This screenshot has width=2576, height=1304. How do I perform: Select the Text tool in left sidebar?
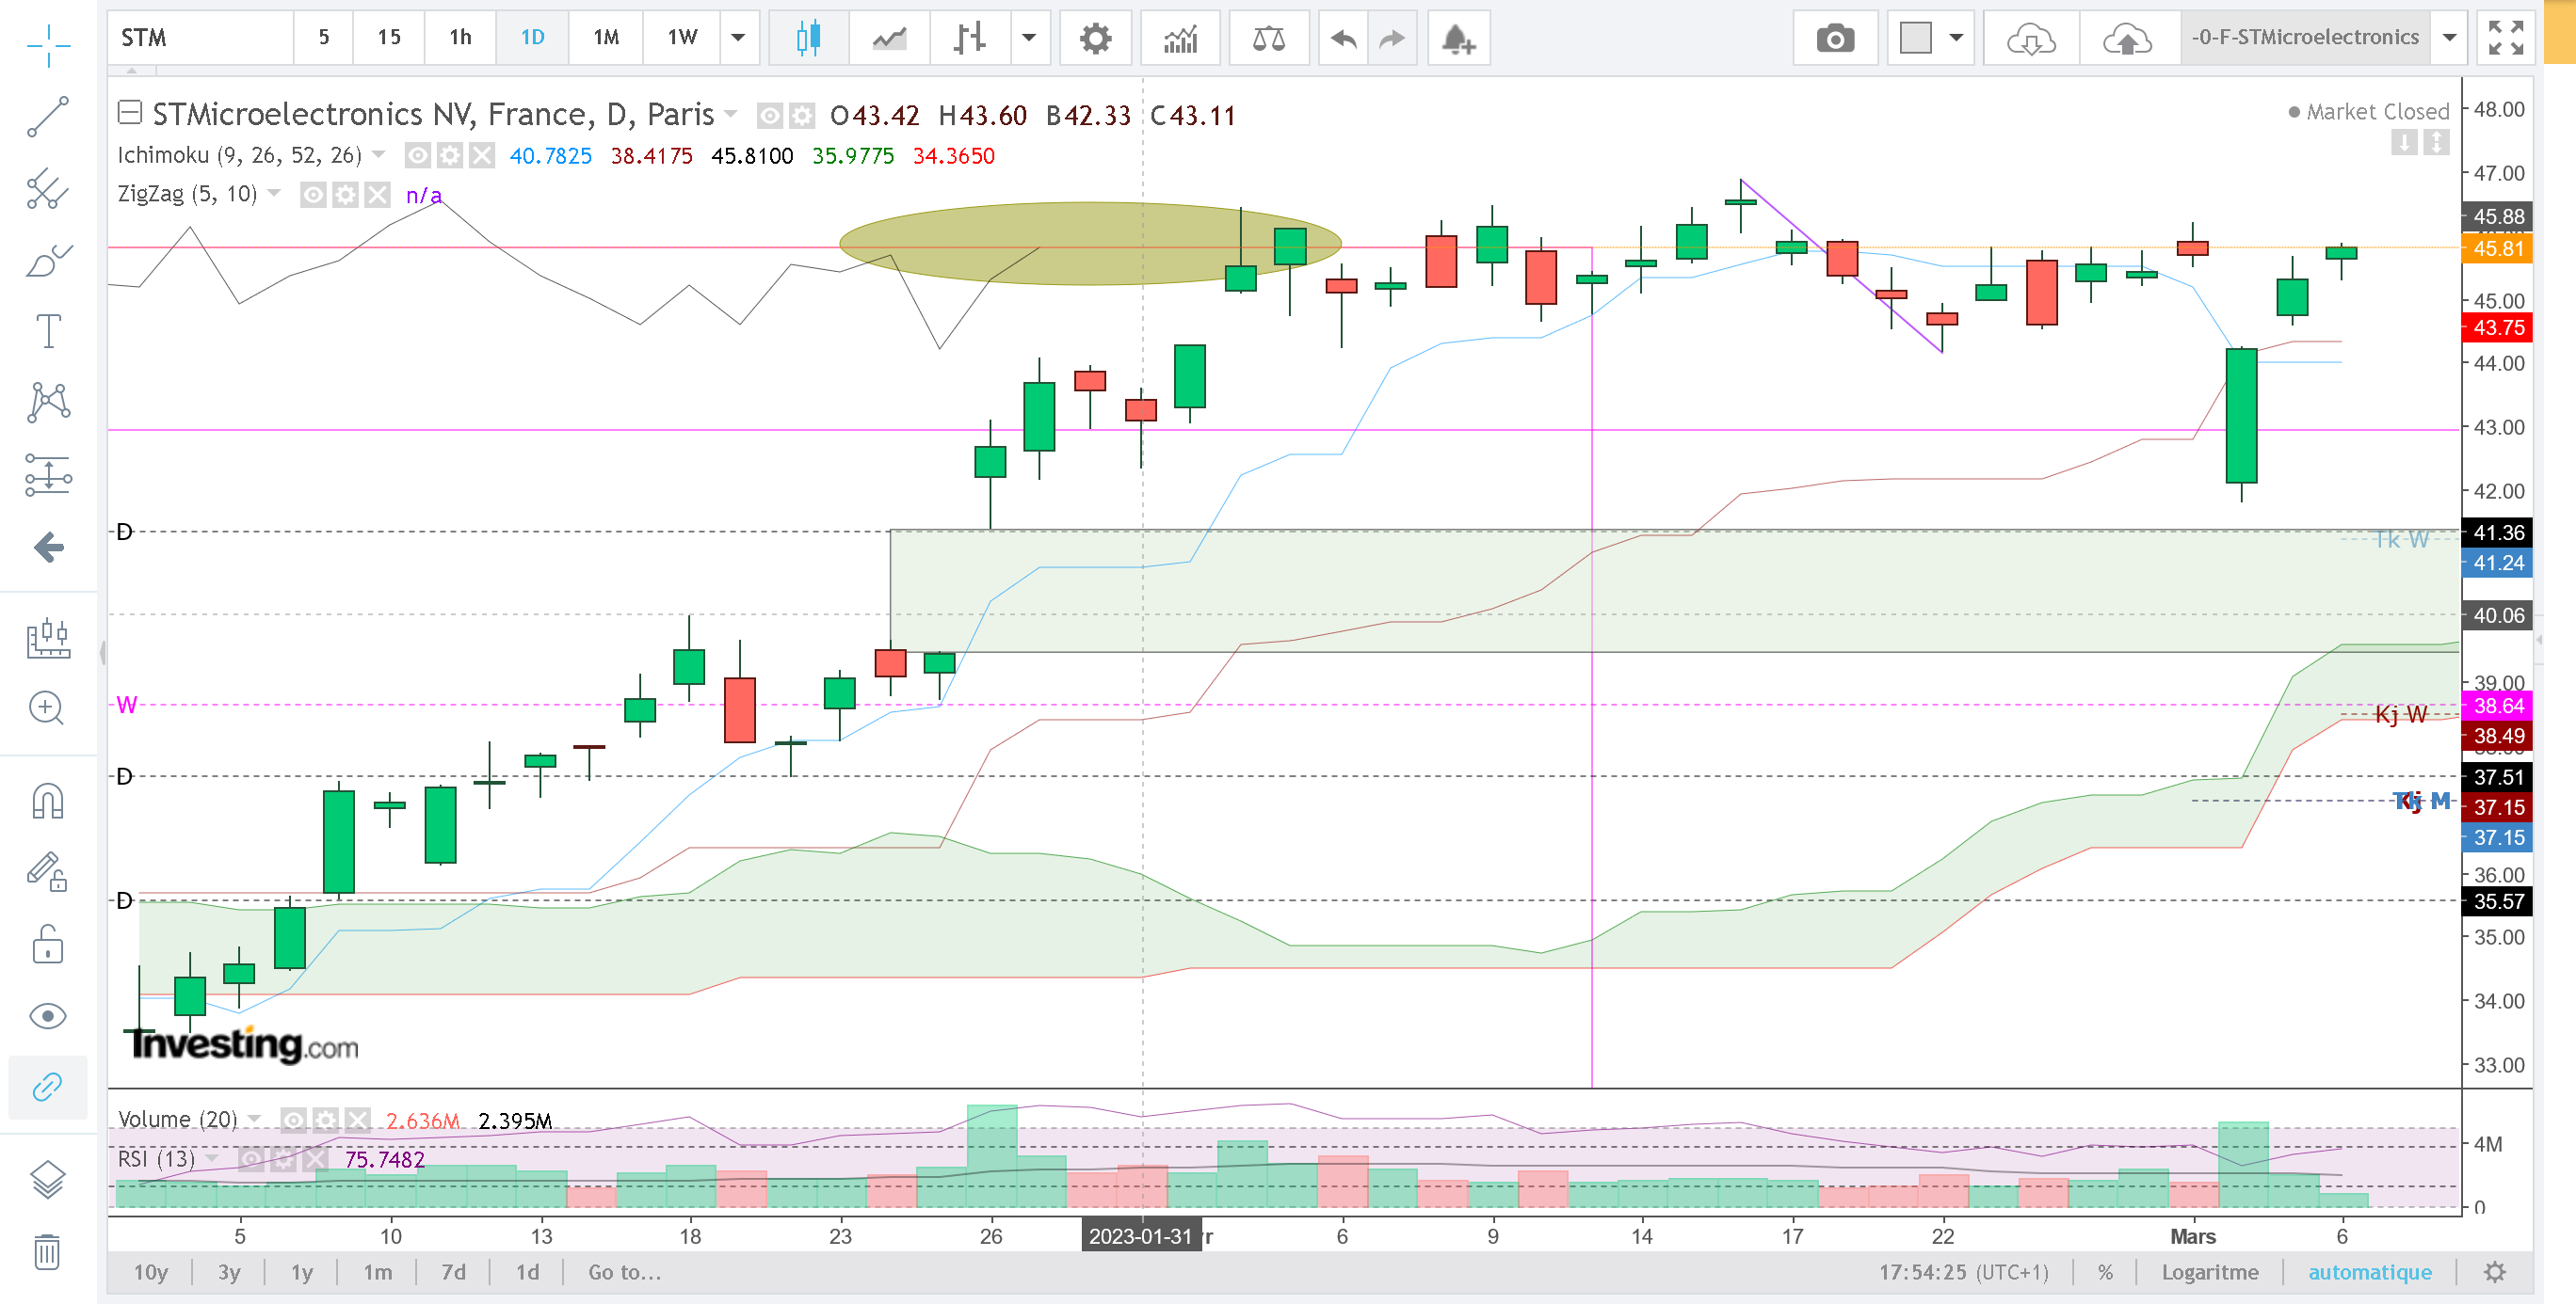(x=48, y=329)
